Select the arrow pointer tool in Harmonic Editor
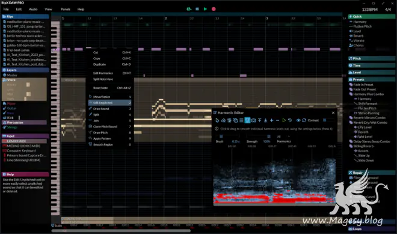Screen dimensions: 397x234 (217, 120)
